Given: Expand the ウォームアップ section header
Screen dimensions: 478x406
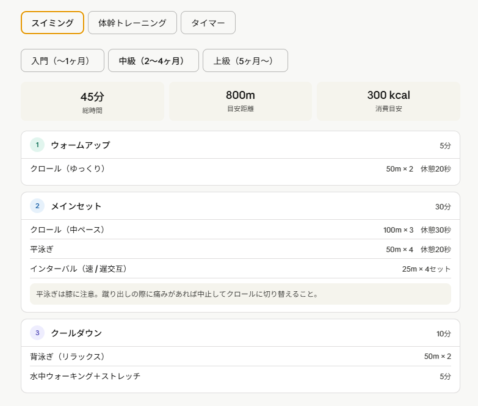Looking at the screenshot, I should [x=241, y=145].
